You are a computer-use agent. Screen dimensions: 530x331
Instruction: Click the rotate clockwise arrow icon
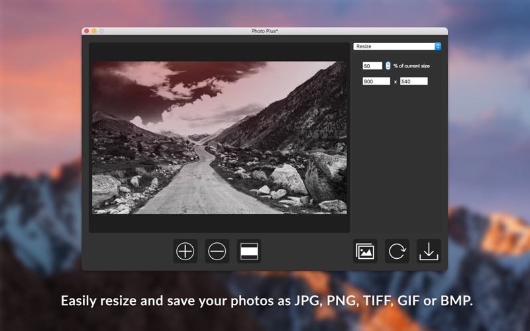397,252
